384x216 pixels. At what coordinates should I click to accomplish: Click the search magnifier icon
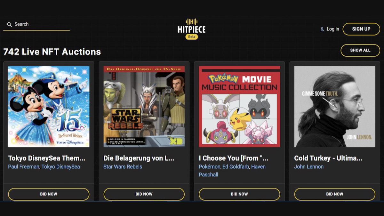(x=9, y=24)
